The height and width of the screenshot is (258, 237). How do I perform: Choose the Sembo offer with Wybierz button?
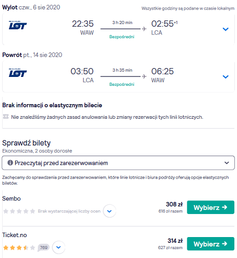(211, 207)
